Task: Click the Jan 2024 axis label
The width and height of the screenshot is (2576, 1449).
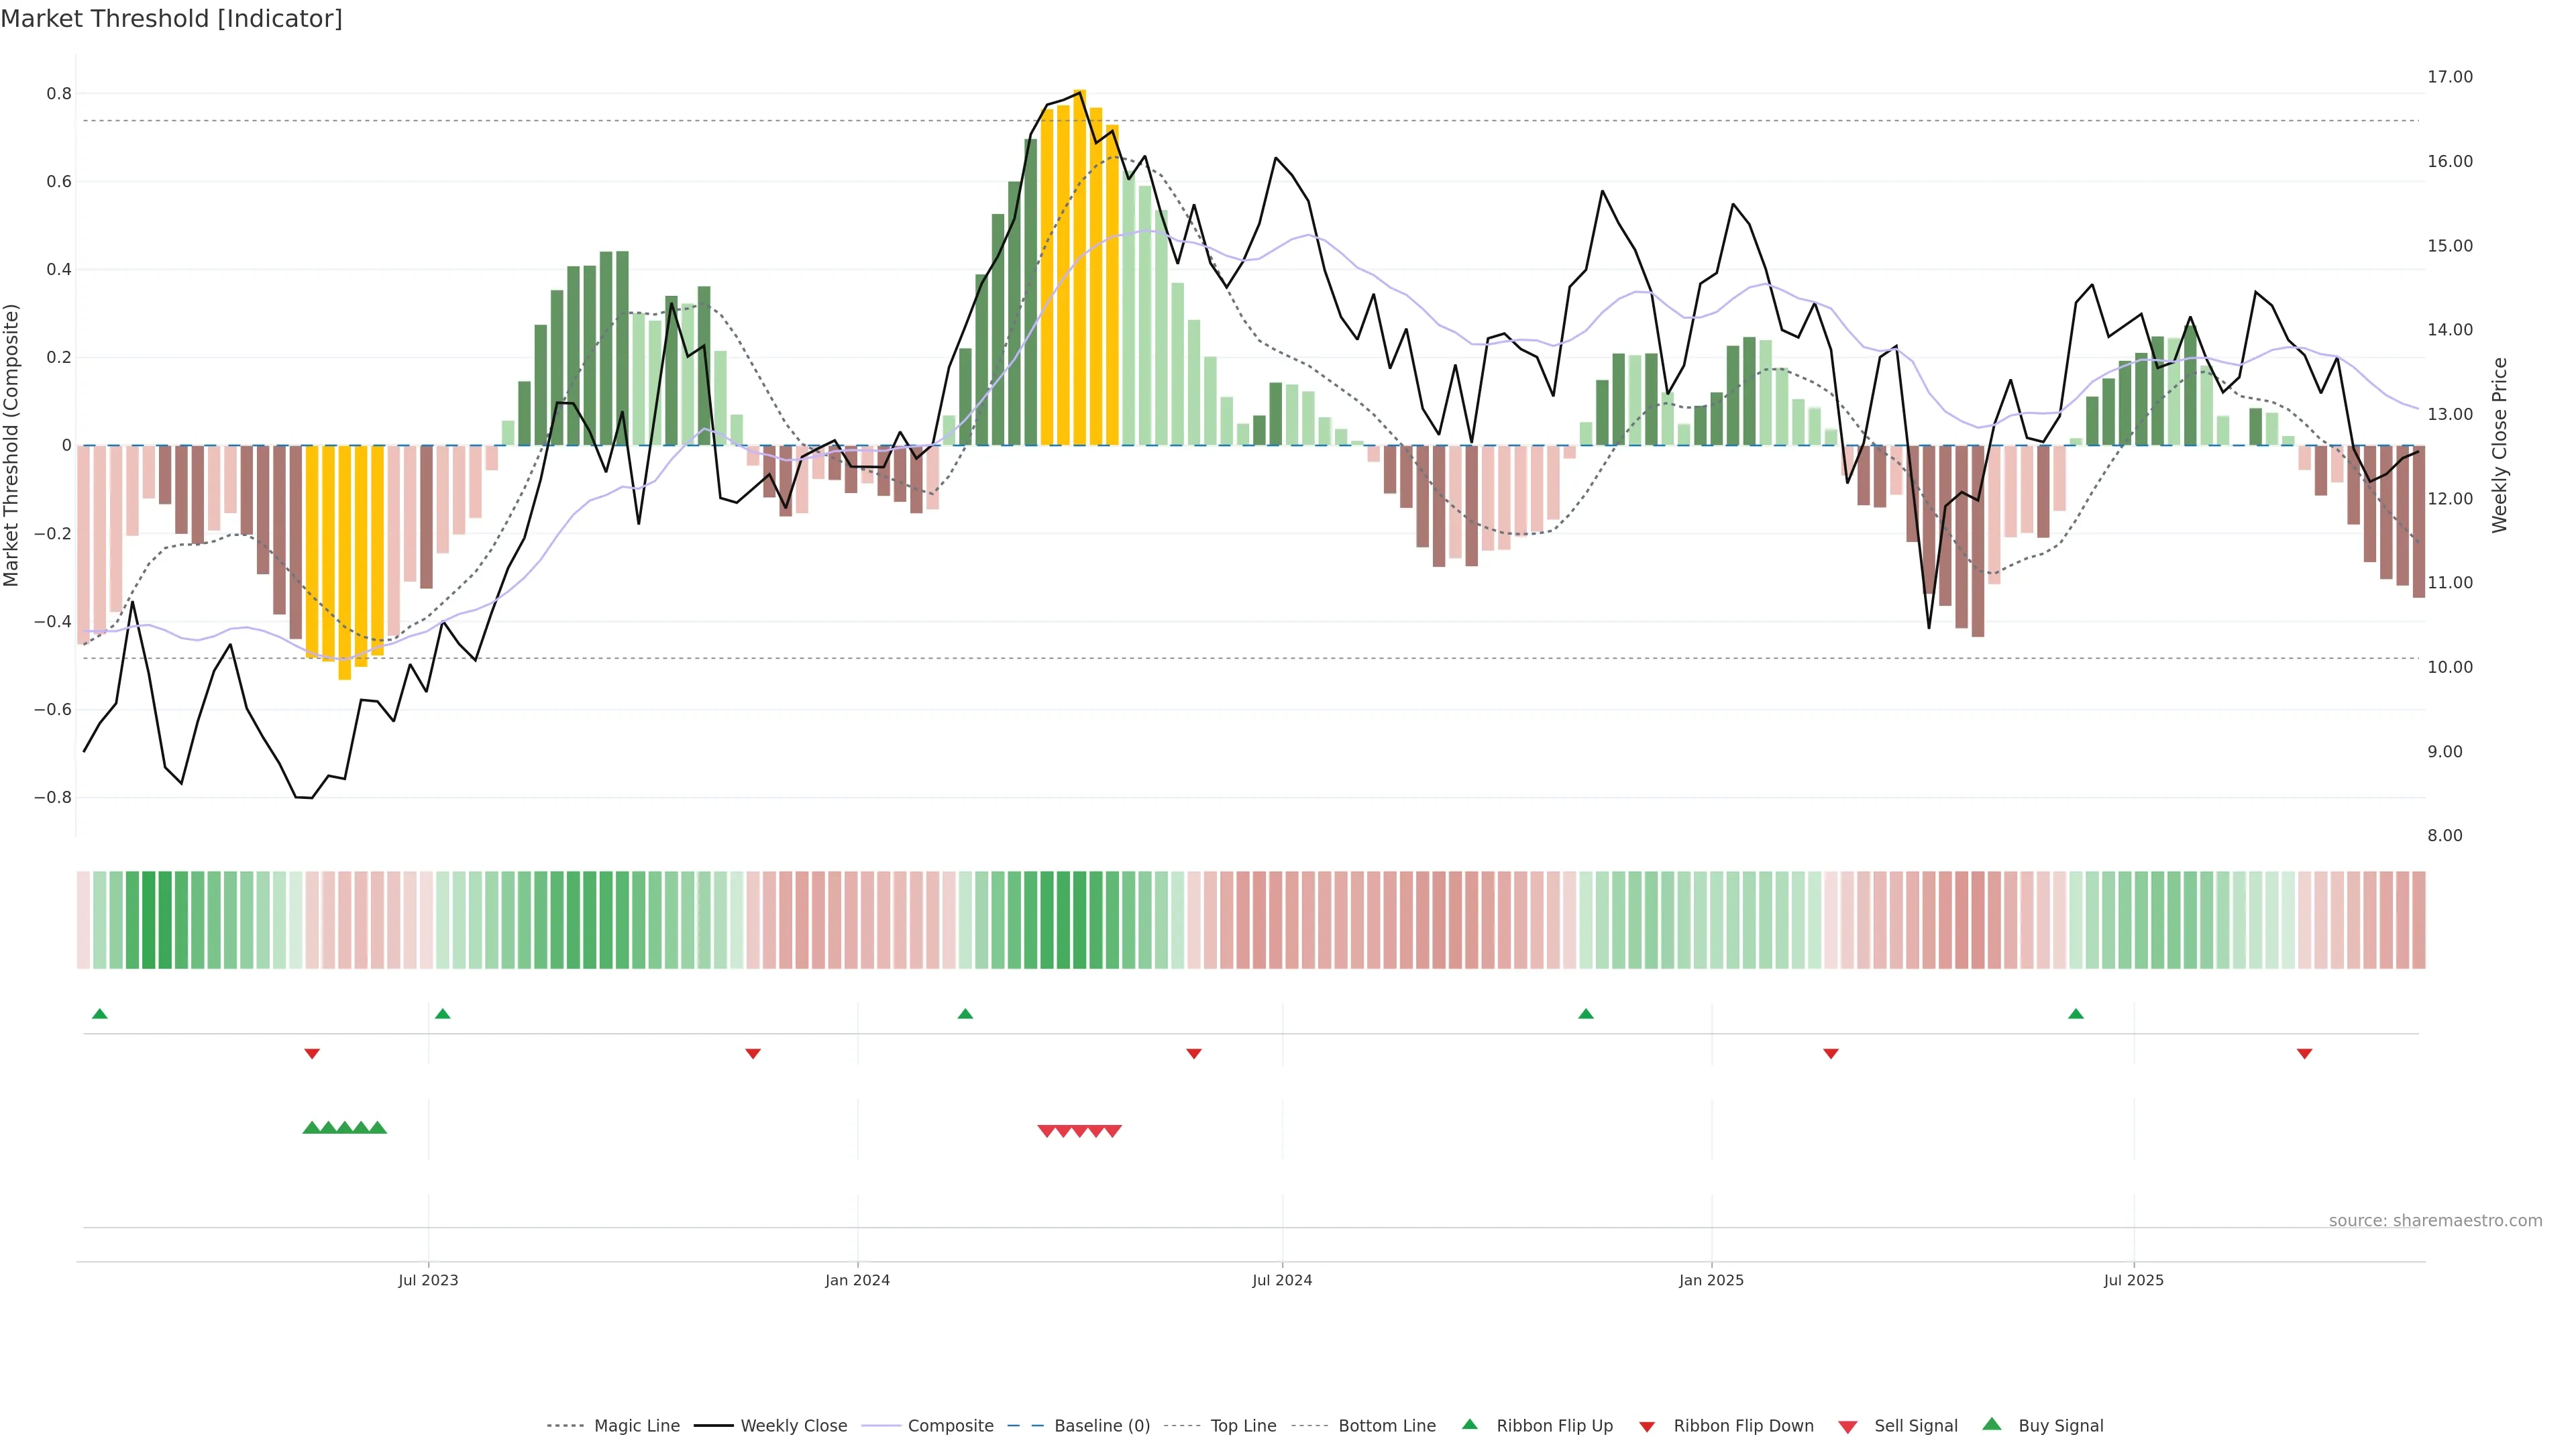Action: click(x=857, y=1280)
